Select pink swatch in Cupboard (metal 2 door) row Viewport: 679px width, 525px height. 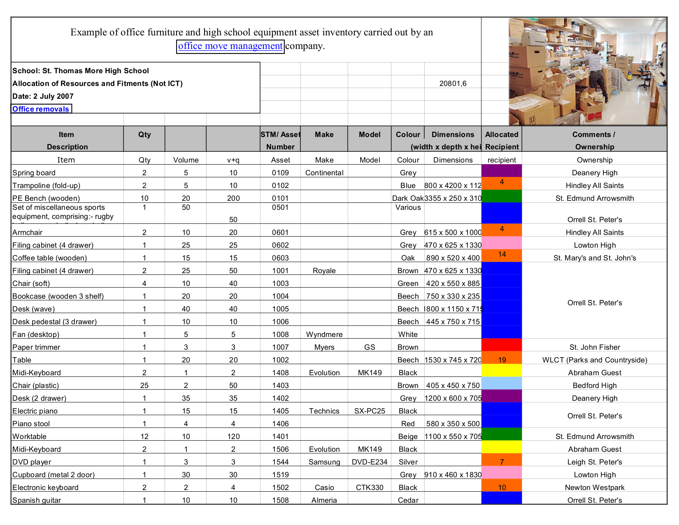point(502,473)
